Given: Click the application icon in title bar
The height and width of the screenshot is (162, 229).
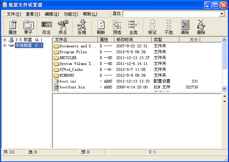Looking at the screenshot, I should [x=4, y=5].
